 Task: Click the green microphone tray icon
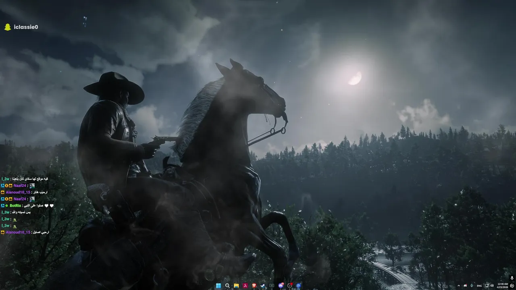pos(472,286)
